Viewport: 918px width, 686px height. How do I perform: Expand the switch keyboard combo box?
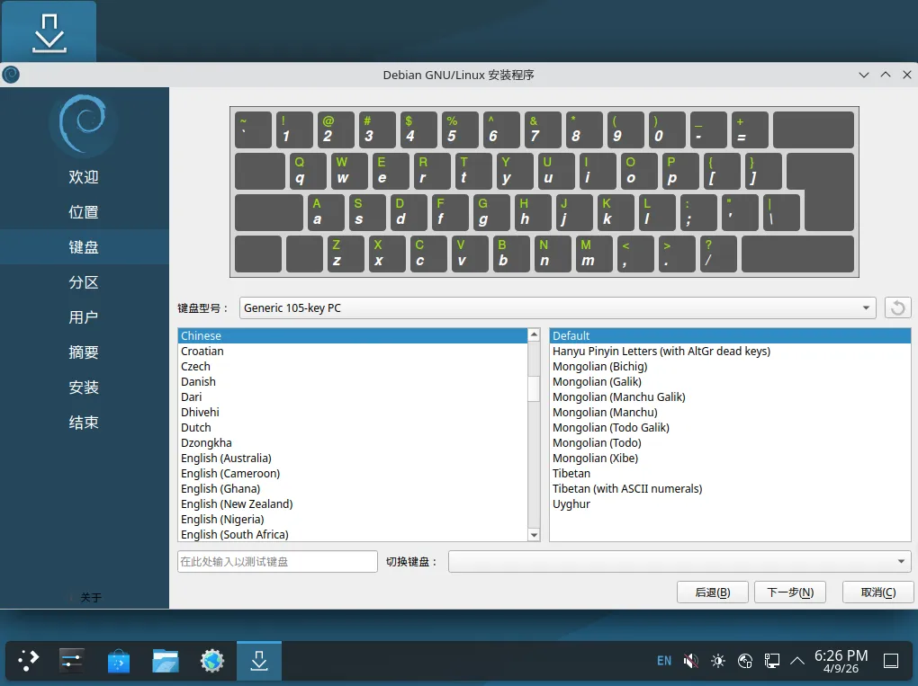(x=679, y=561)
